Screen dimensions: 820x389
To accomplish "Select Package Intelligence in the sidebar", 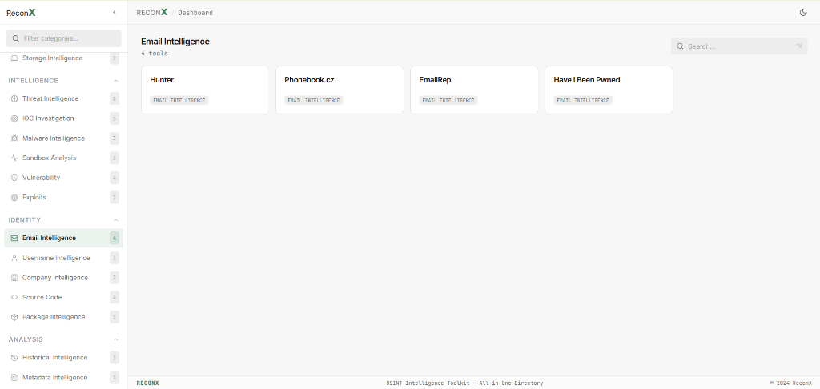I will [64, 317].
